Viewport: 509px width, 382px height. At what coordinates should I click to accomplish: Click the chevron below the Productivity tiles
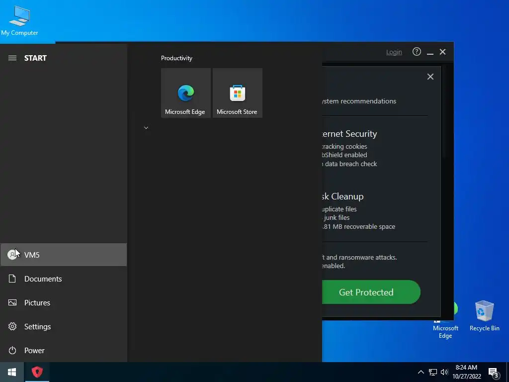(x=146, y=128)
